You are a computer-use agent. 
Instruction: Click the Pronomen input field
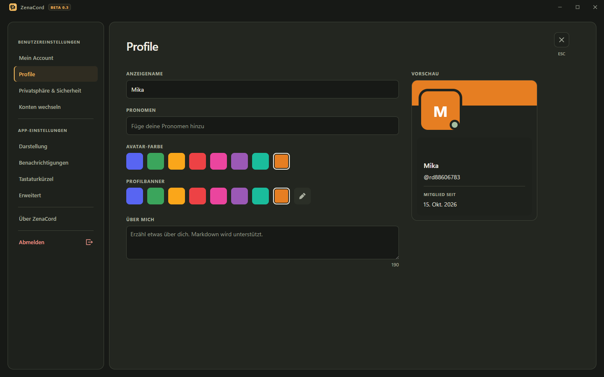click(263, 126)
